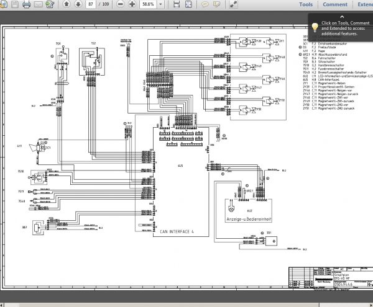The image size is (373, 307).
Task: Open the zoom level dropdown arrow
Action: point(161,4)
